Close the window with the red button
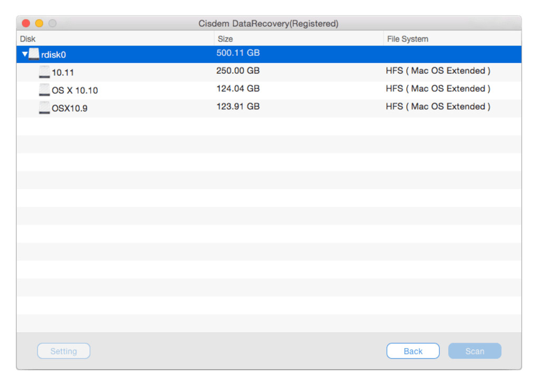 [26, 23]
